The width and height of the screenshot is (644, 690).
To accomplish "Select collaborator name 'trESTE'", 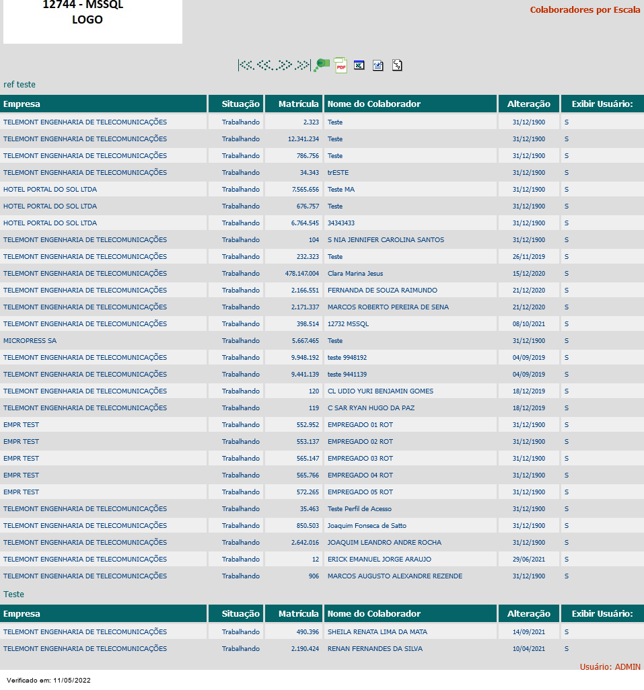I will click(338, 172).
